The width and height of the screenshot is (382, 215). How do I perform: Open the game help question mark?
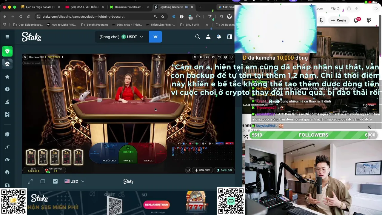225,57
